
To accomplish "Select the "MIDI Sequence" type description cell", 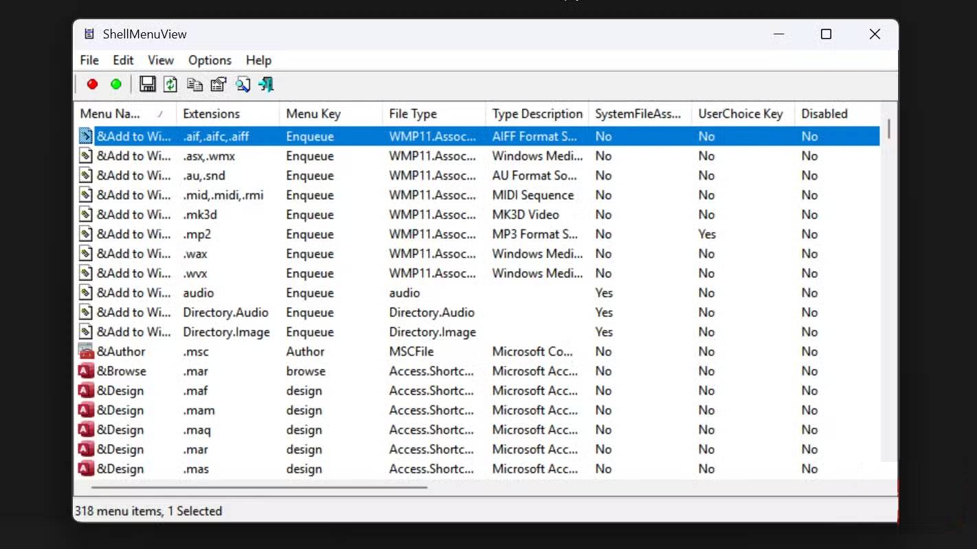I will tap(533, 195).
